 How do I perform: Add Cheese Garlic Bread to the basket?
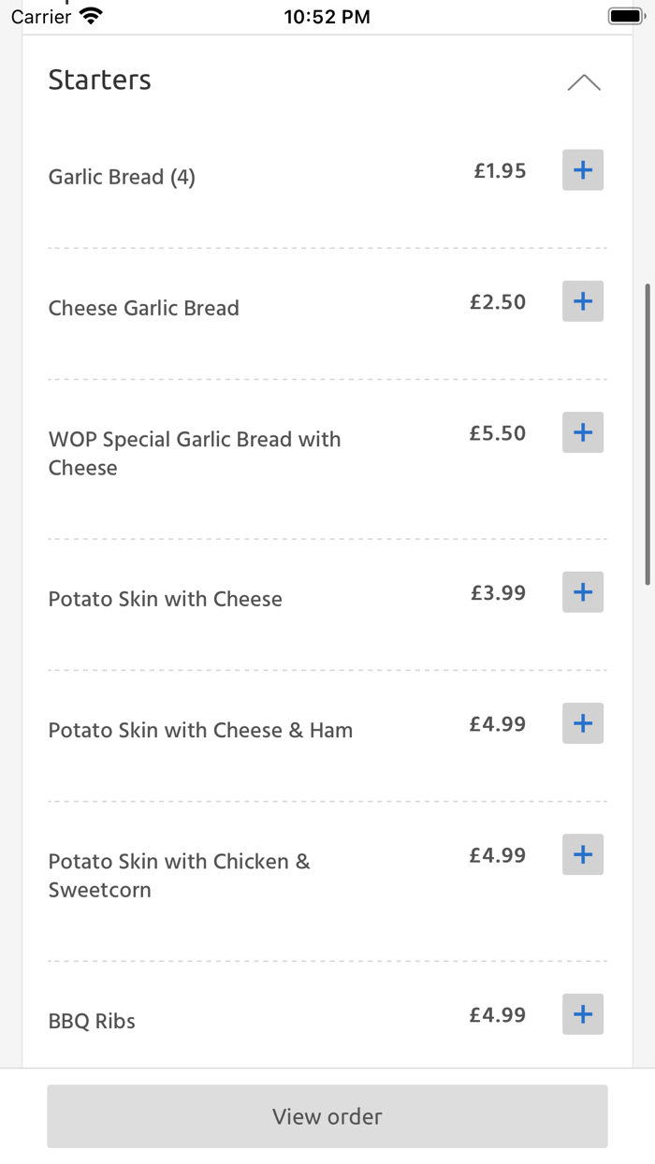tap(582, 301)
